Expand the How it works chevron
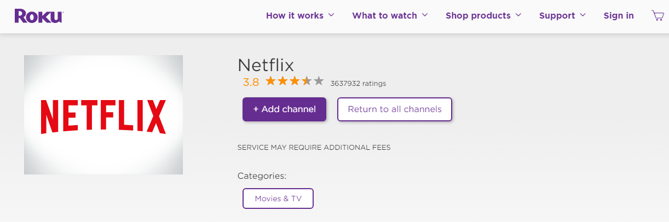Screen dimensions: 669x222 pos(331,15)
